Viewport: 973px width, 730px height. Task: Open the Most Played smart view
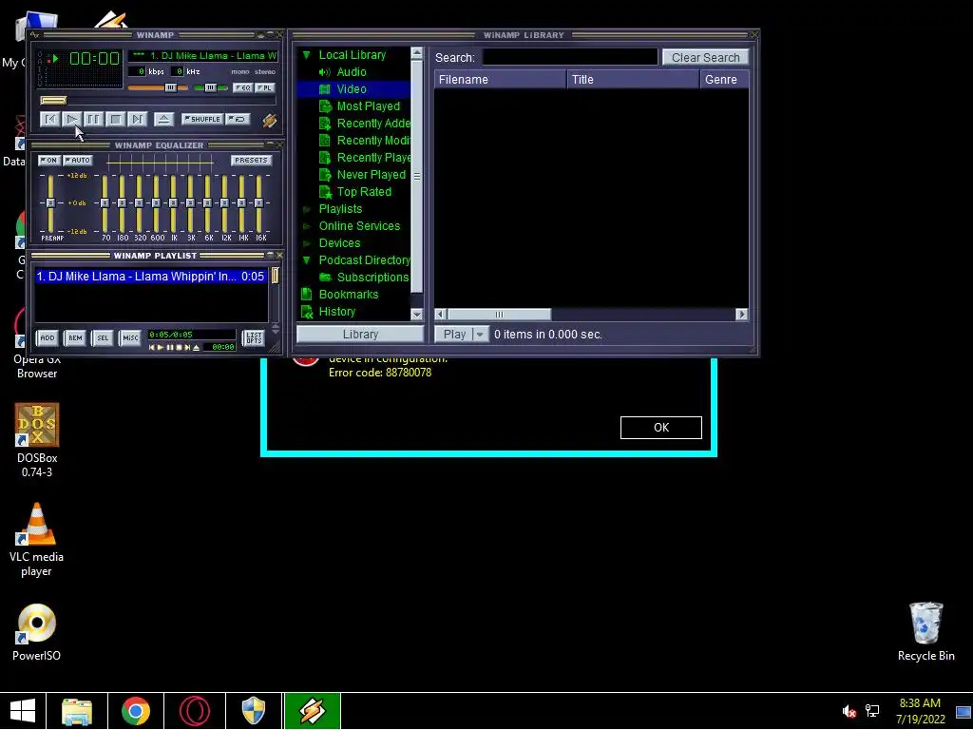(368, 106)
